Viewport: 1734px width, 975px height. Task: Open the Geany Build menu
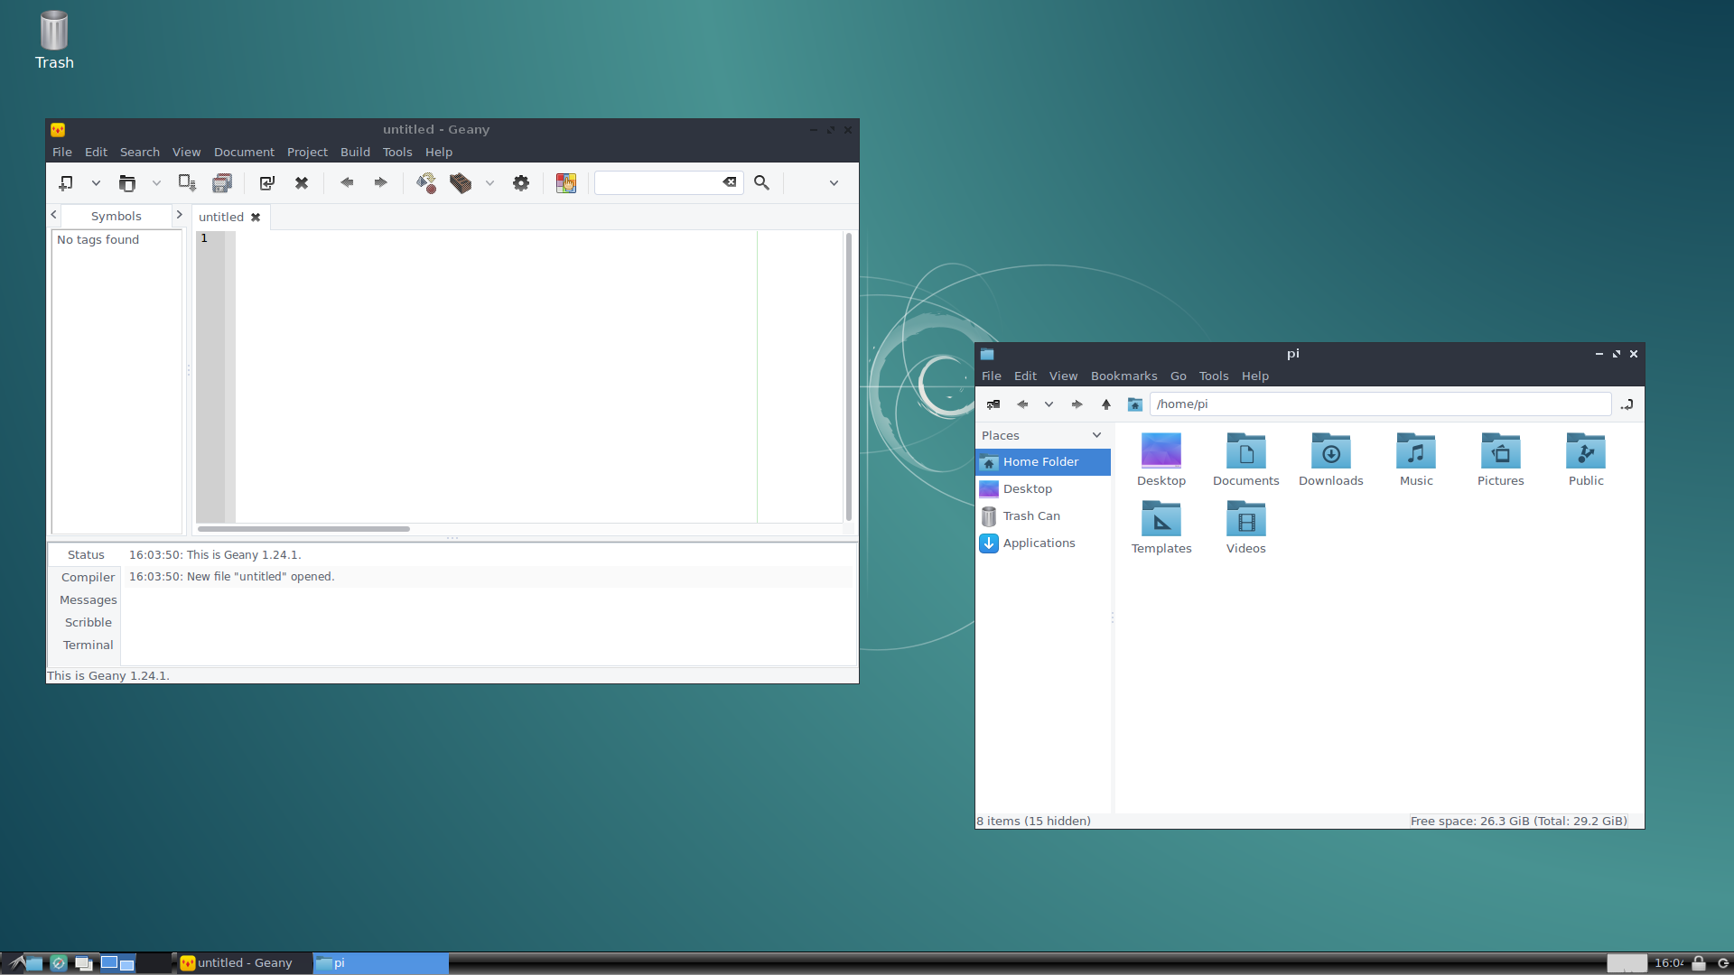coord(355,152)
